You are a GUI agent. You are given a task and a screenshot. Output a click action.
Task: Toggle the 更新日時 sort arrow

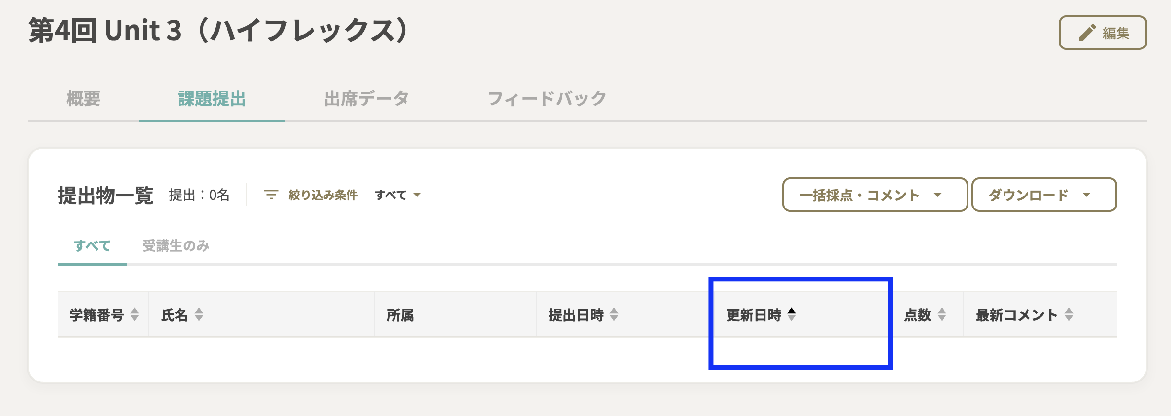(791, 314)
